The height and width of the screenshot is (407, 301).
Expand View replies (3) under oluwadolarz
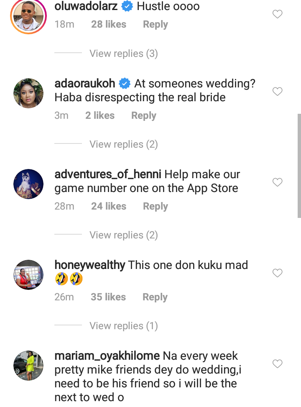[123, 54]
